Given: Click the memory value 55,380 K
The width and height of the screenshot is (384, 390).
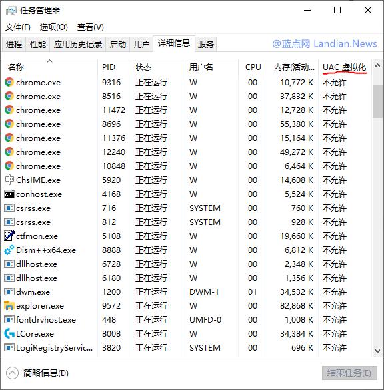Looking at the screenshot, I should pyautogui.click(x=297, y=124).
